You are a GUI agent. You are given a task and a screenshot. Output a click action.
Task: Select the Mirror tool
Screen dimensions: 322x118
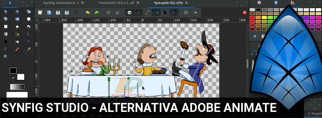pos(17,19)
